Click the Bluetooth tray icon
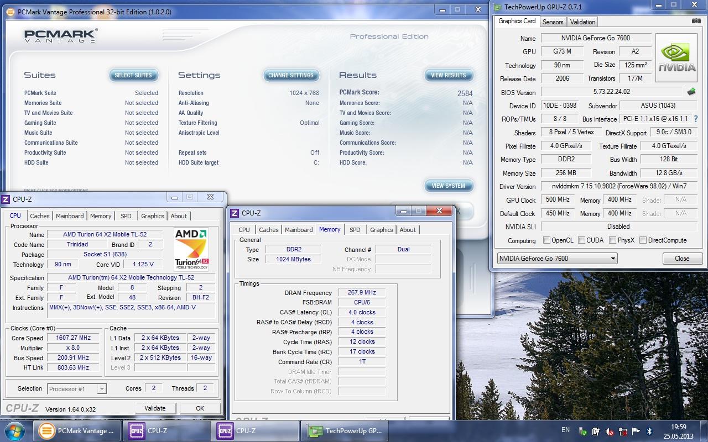This screenshot has width=708, height=442. (x=649, y=431)
